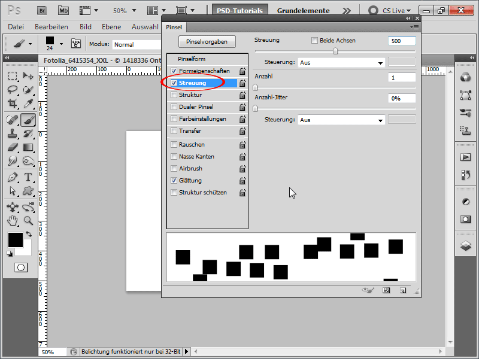
Task: Select the Hand tool
Action: 13,221
